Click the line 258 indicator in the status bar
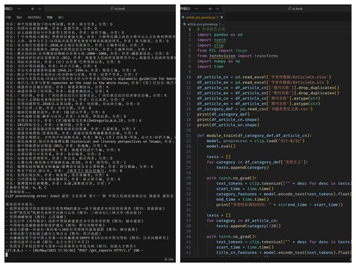356x267 pixels. pos(169,259)
